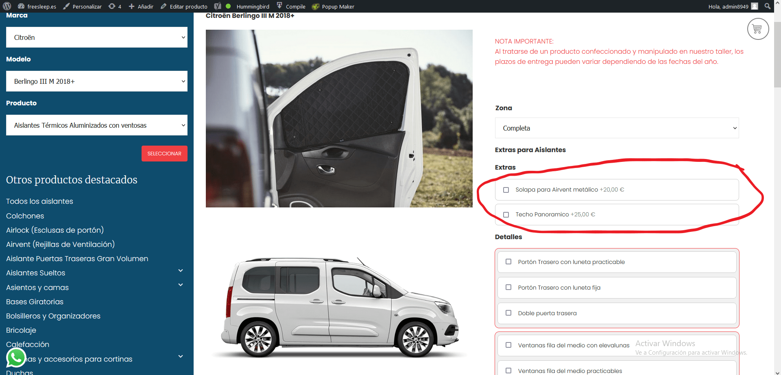Viewport: 781px width, 375px height.
Task: Check Ventanas fila del medio con elevalunas
Action: (x=508, y=345)
